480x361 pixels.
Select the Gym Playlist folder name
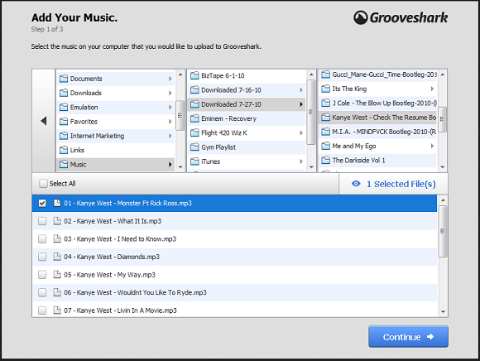pos(218,147)
